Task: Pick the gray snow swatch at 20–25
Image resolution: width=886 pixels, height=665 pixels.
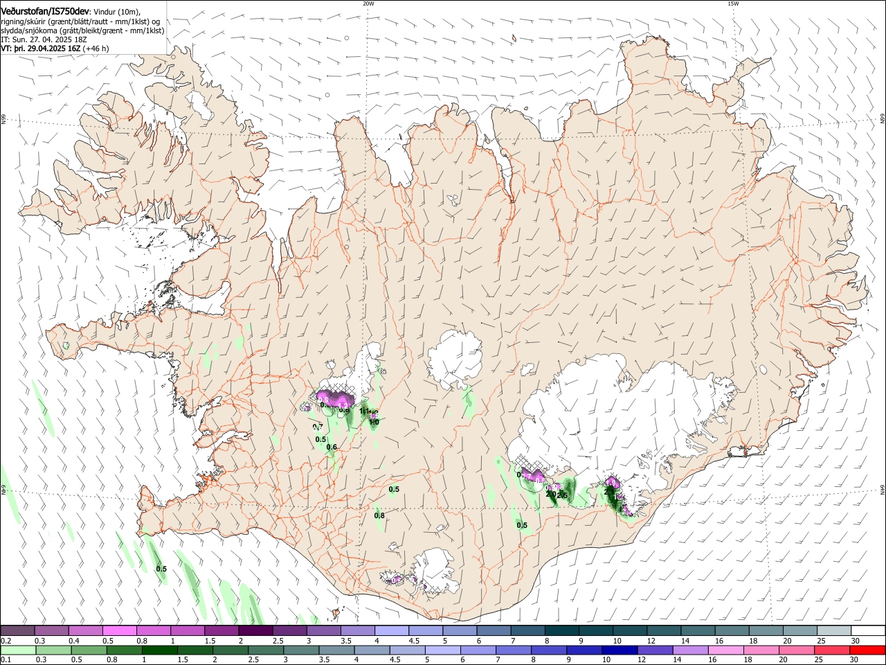Action: pyautogui.click(x=799, y=631)
